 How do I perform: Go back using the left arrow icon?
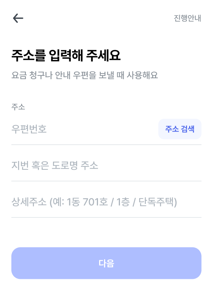(18, 18)
